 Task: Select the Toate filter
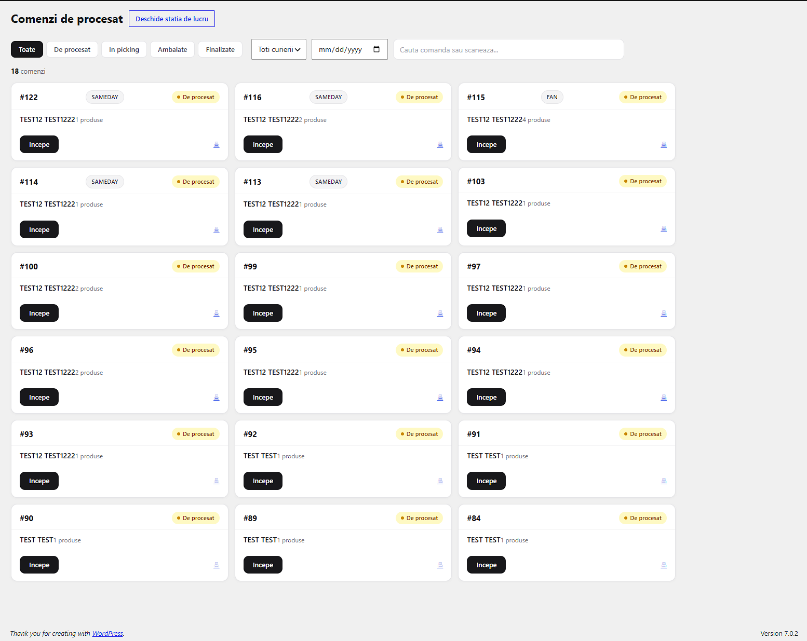27,49
